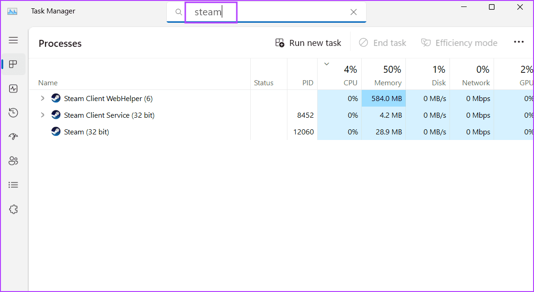
Task: Sort by the CPU column header
Action: click(x=339, y=74)
